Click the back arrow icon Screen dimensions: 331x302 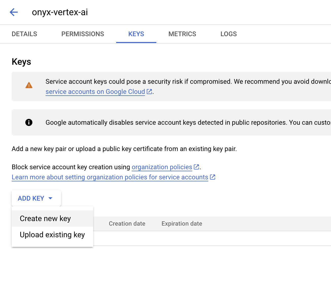click(x=14, y=12)
